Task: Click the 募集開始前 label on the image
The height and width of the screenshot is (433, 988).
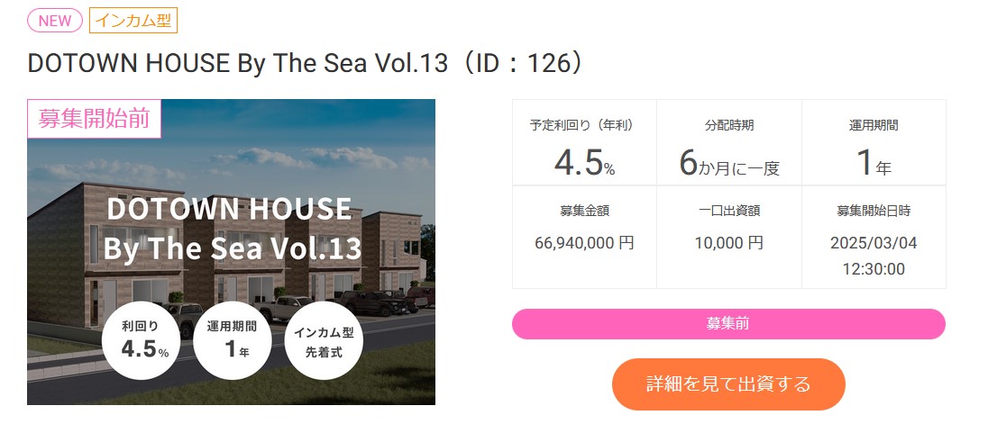Action: (95, 118)
